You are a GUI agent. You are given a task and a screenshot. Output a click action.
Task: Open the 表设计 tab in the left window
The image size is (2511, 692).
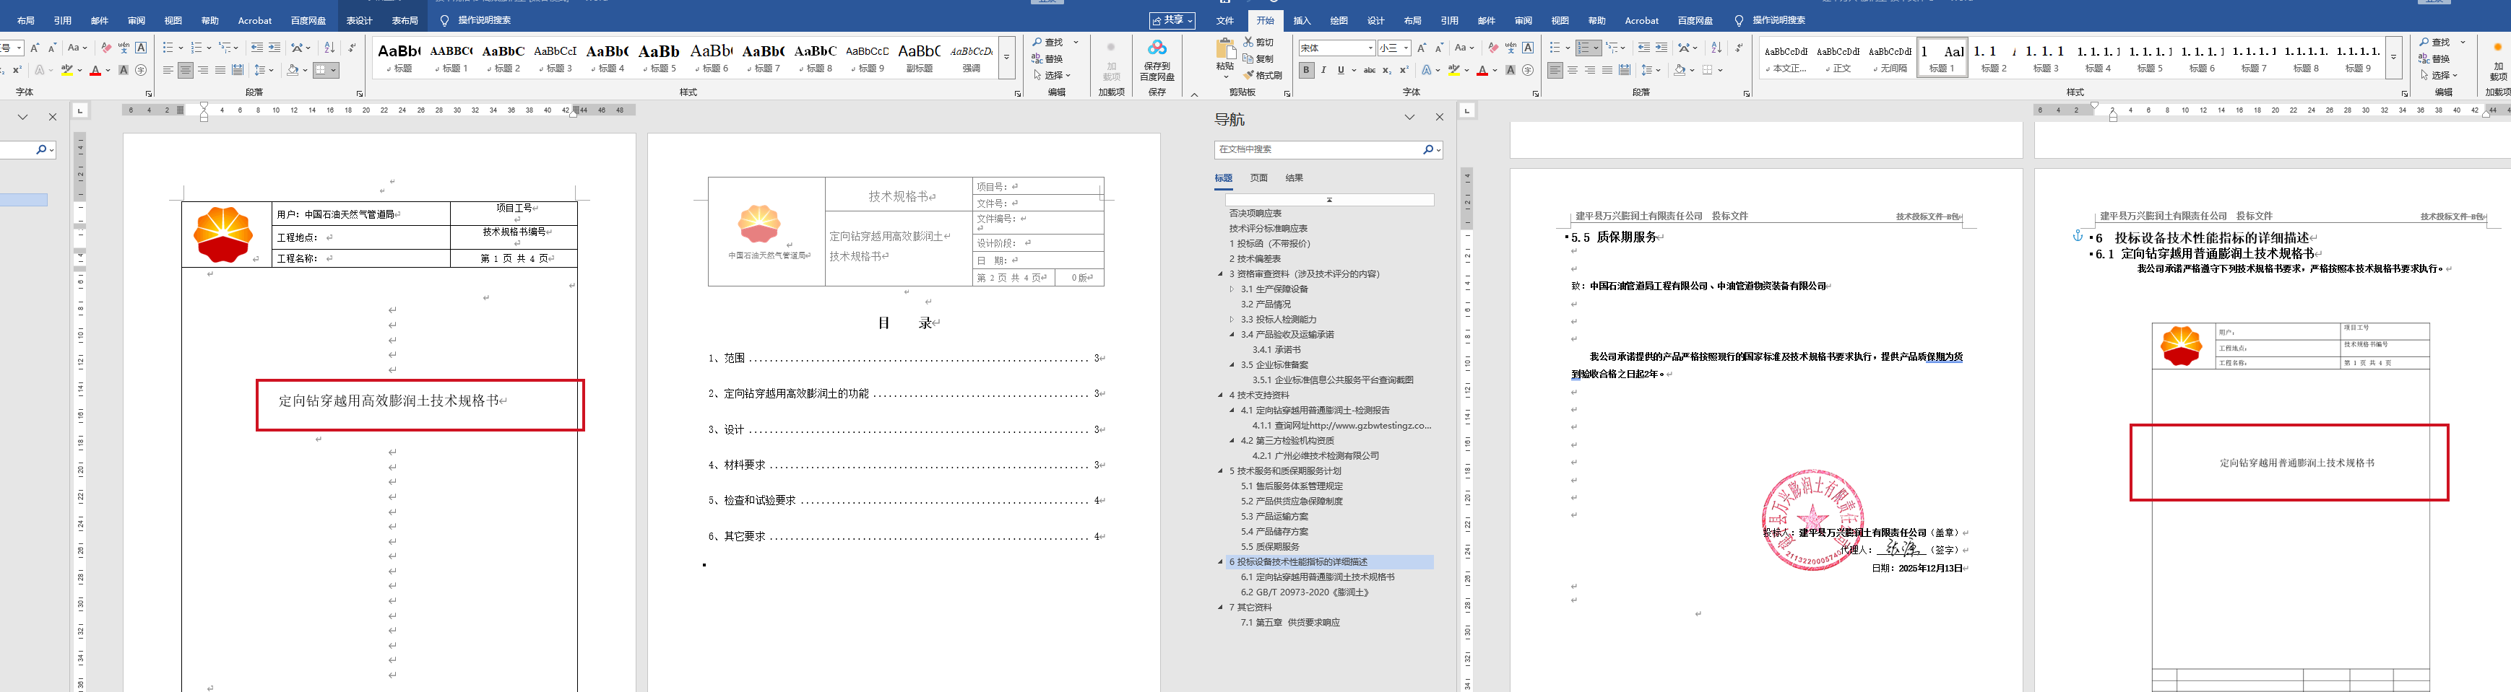point(360,20)
